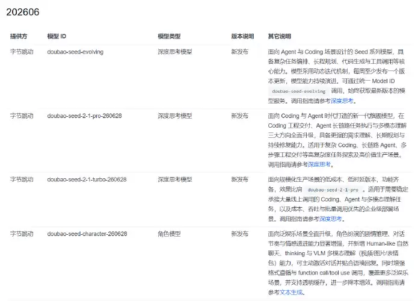Select the doubao-seed-2-1-turbo-260628 model ID
The image size is (415, 301).
click(87, 179)
